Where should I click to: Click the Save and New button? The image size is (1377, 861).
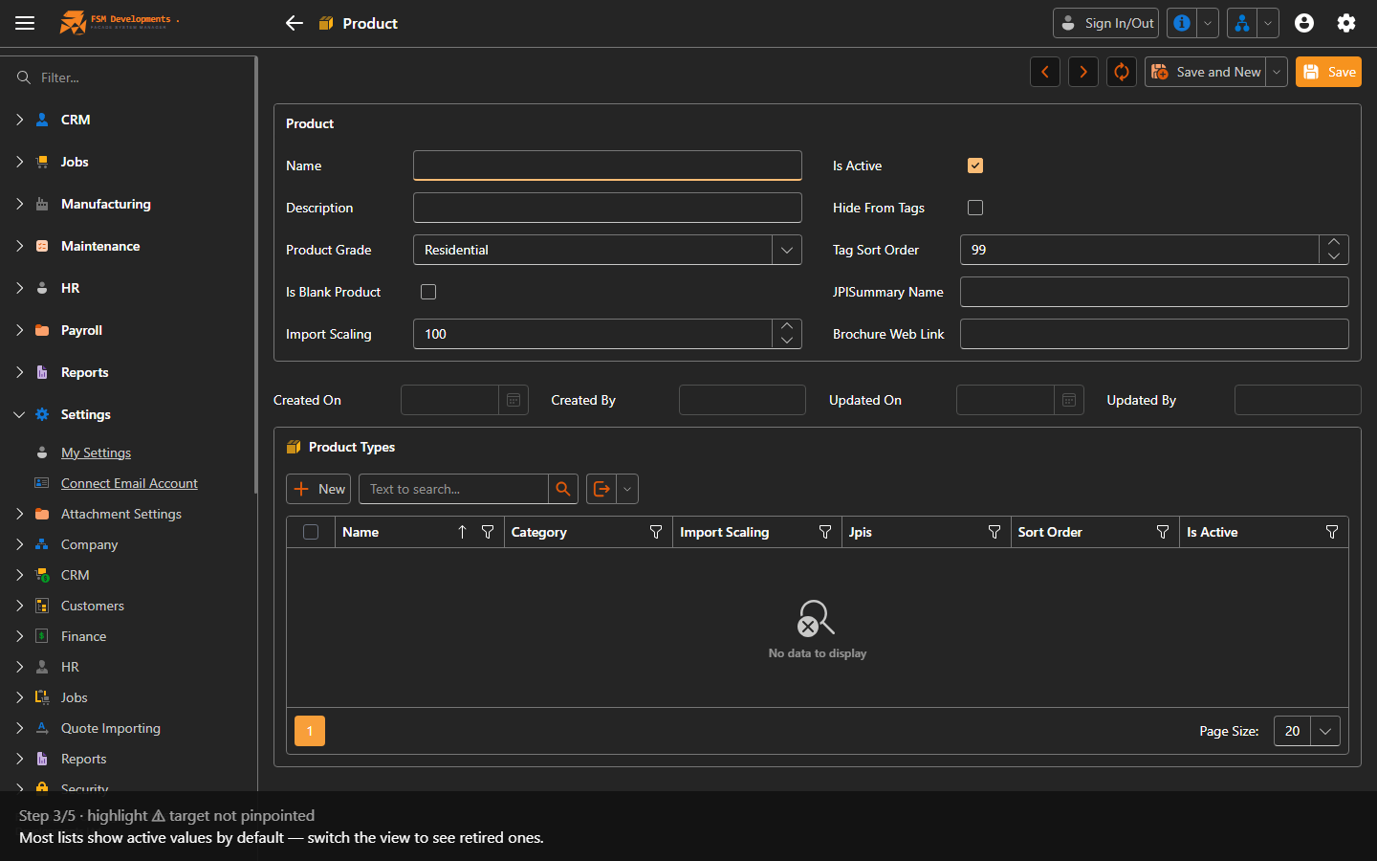coord(1206,72)
